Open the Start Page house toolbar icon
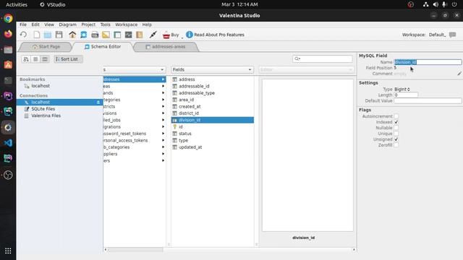Screen dimensions: 463x260 click(x=72, y=35)
